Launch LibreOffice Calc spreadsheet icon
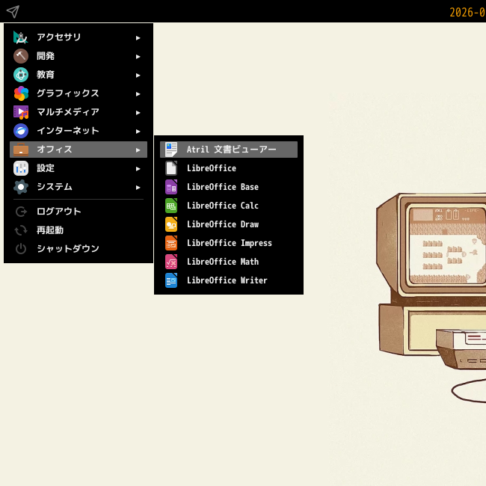The height and width of the screenshot is (486, 486). 171,206
